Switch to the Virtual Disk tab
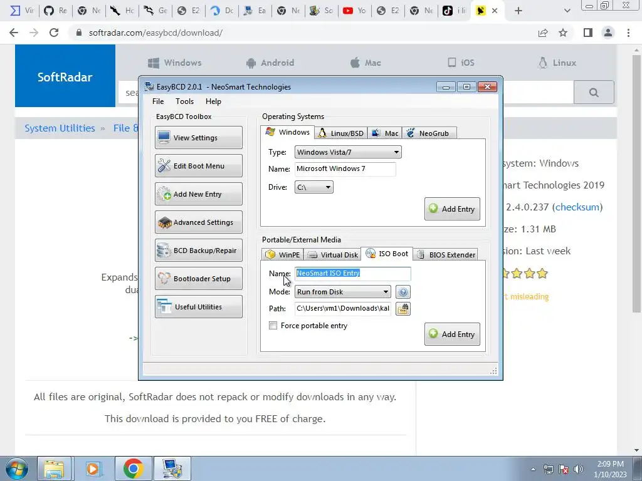Screen dimensions: 642x481 pyautogui.click(x=332, y=254)
